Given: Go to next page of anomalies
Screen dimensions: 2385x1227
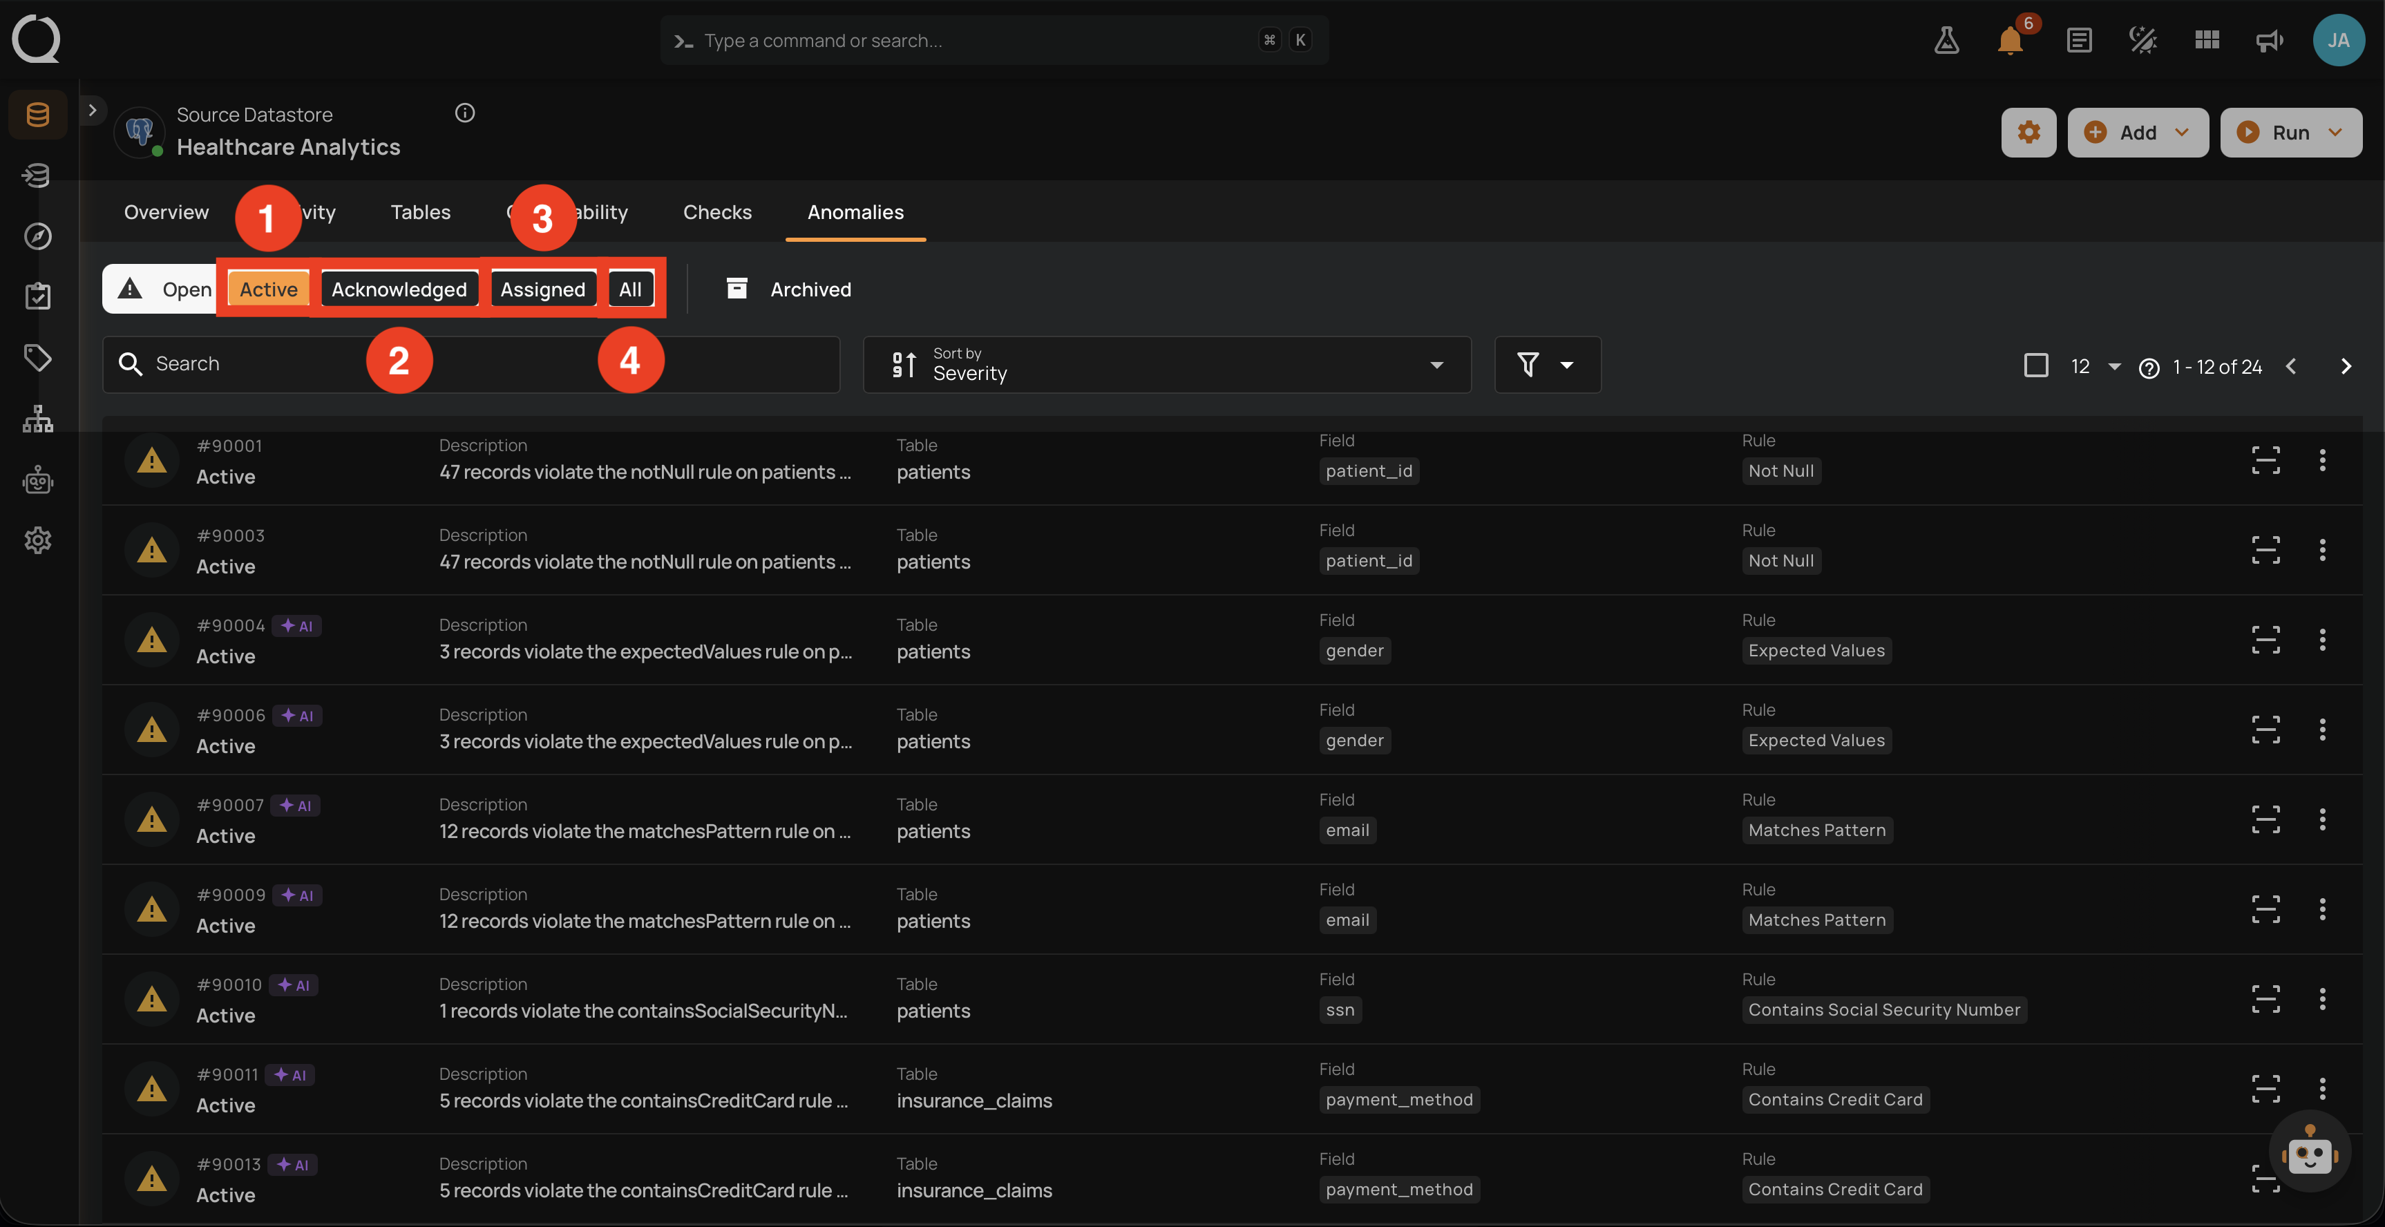Looking at the screenshot, I should tap(2346, 367).
